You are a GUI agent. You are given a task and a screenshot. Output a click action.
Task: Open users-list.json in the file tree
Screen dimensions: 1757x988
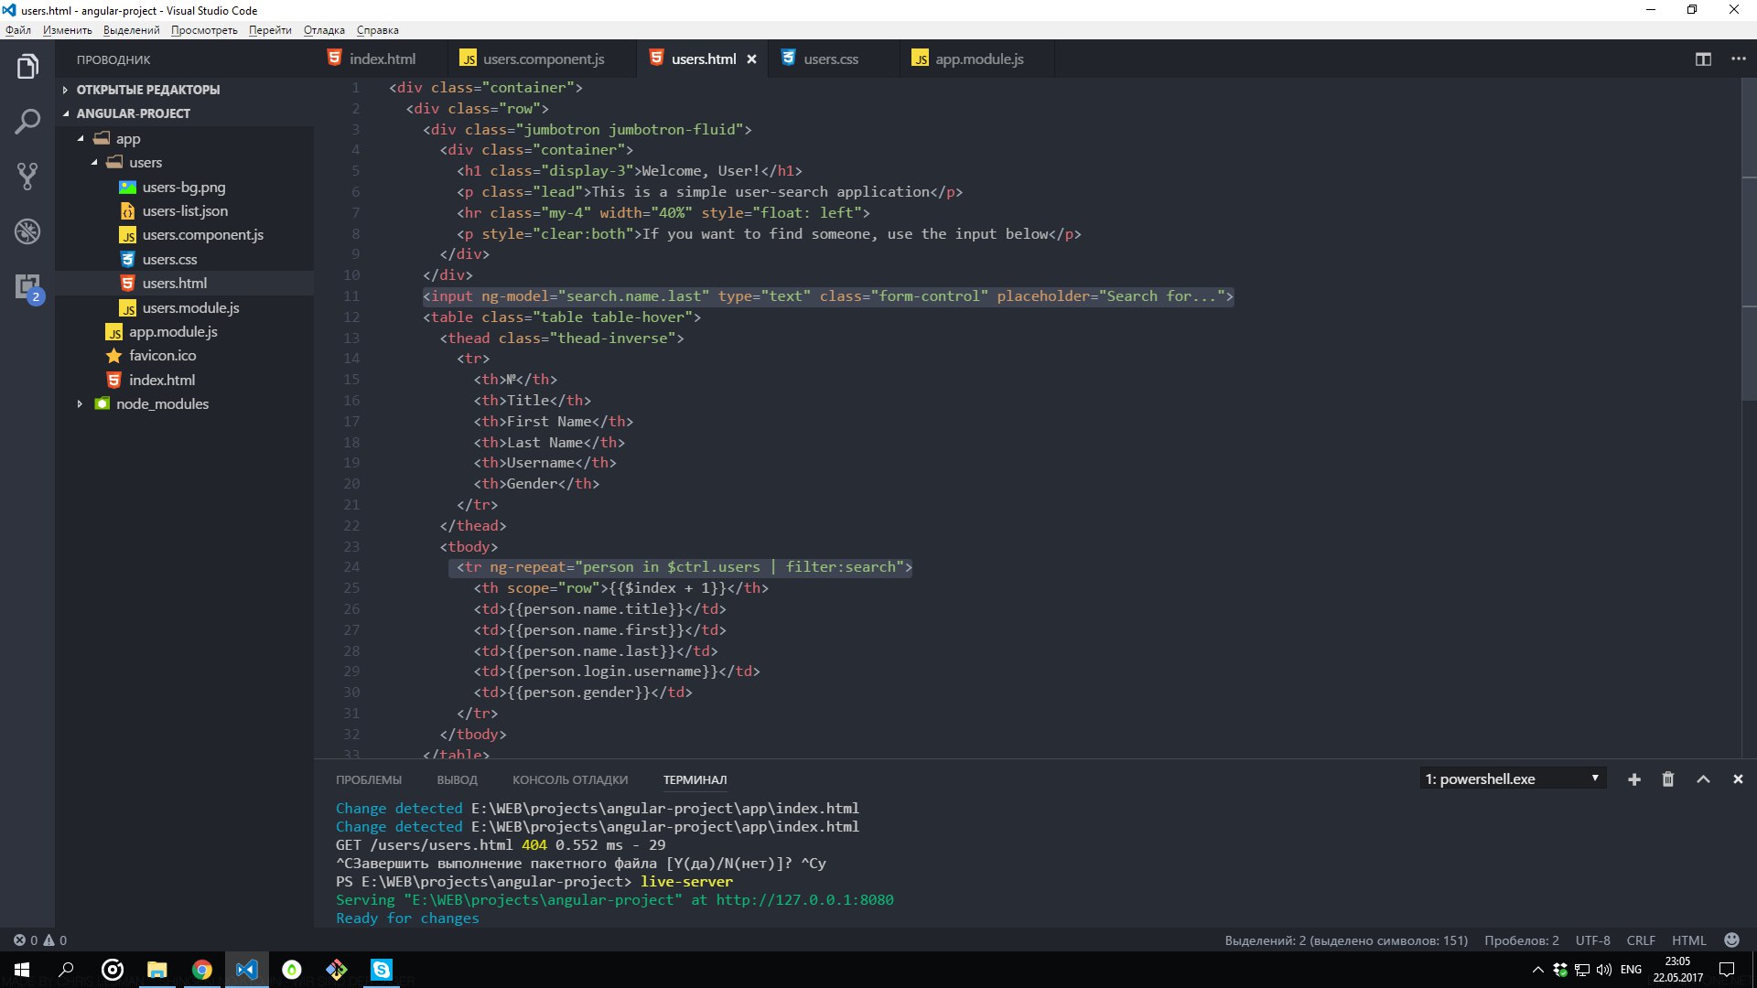click(x=185, y=211)
